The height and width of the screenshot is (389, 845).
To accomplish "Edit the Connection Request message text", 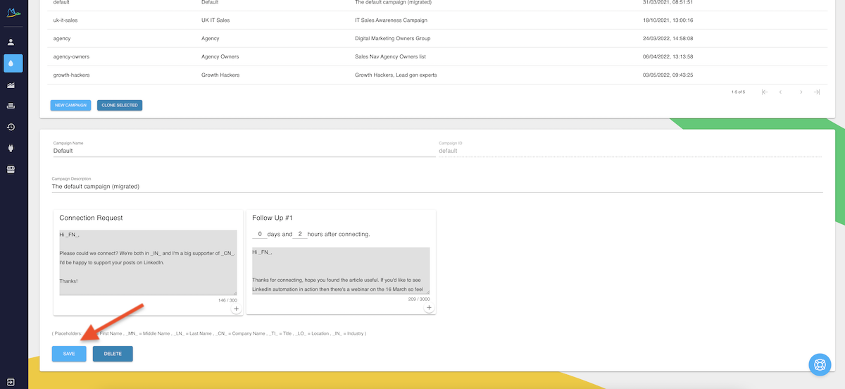I will 148,262.
